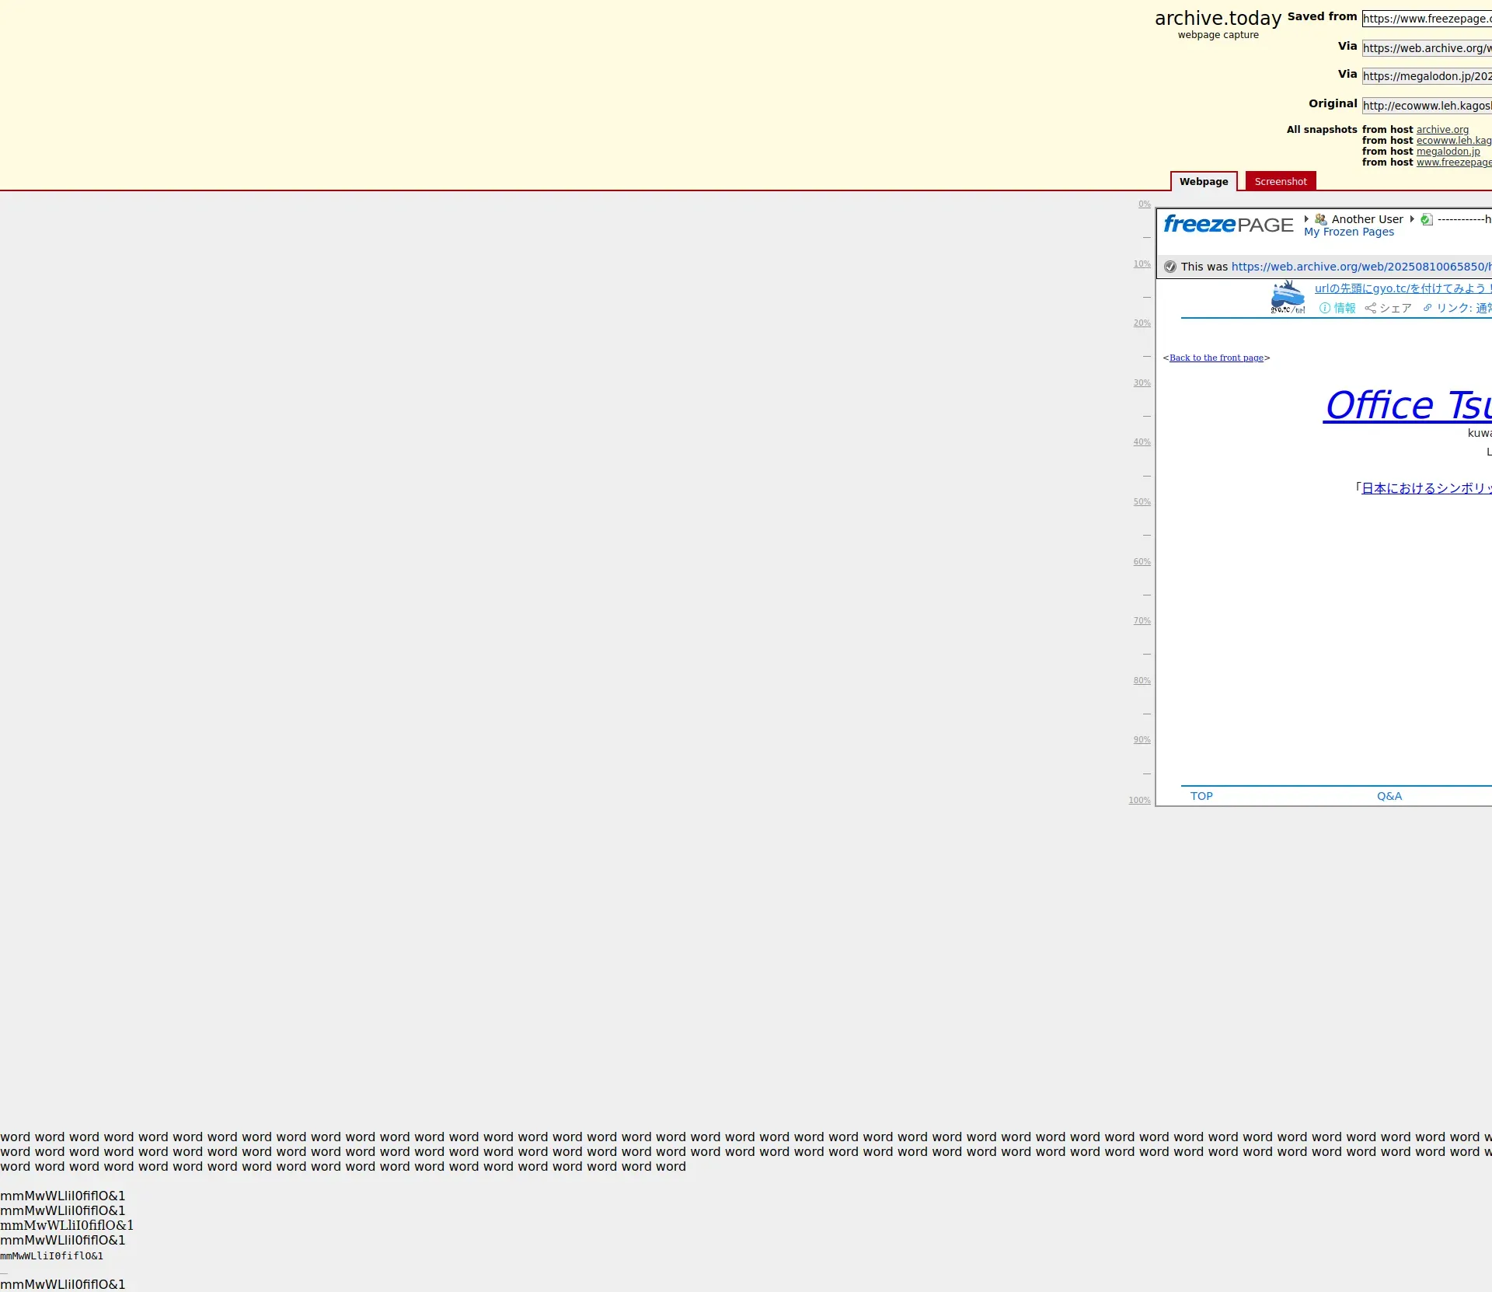Open the My Frozen Pages link

click(x=1348, y=232)
